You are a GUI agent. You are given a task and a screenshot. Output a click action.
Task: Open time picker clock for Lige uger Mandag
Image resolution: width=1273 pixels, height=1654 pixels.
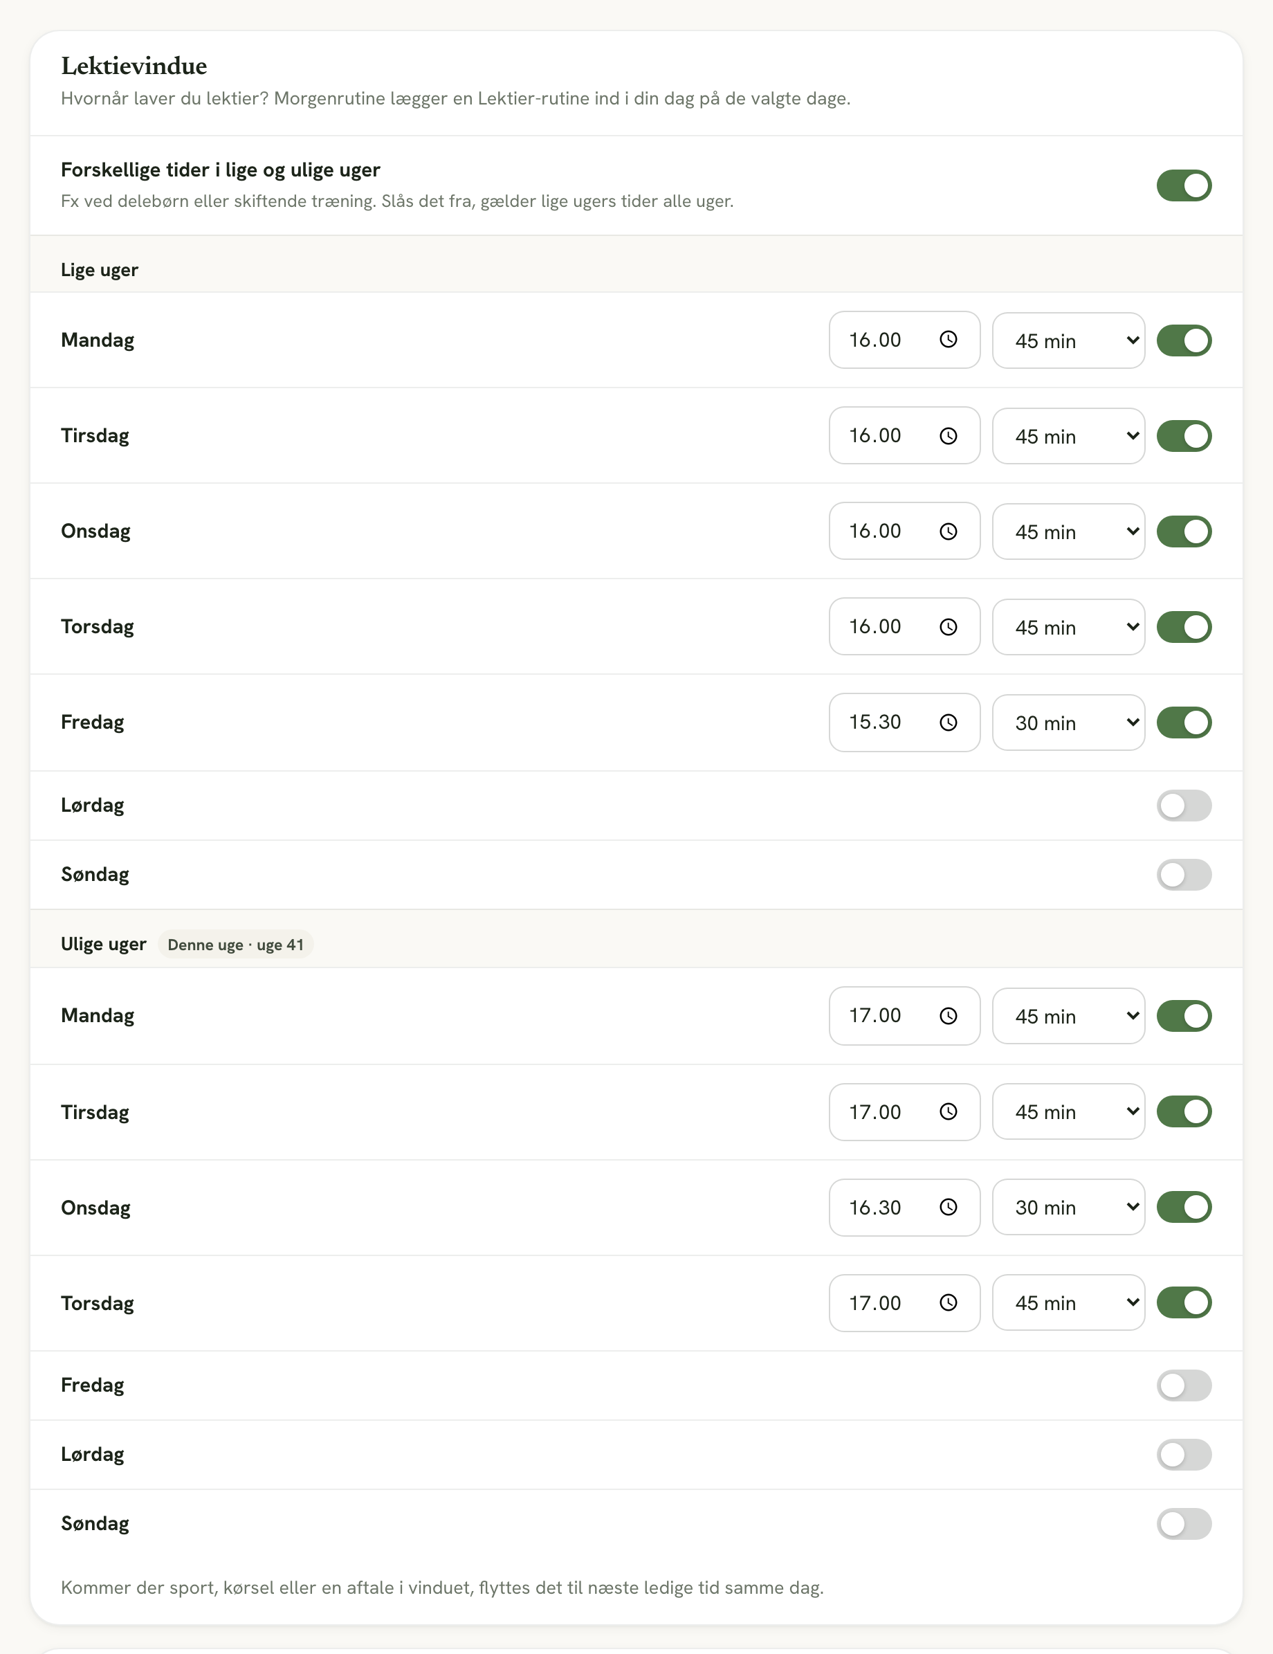(x=948, y=340)
